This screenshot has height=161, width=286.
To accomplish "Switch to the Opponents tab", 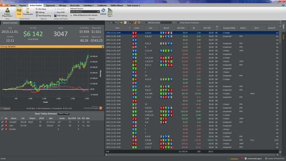I will 50,5.
